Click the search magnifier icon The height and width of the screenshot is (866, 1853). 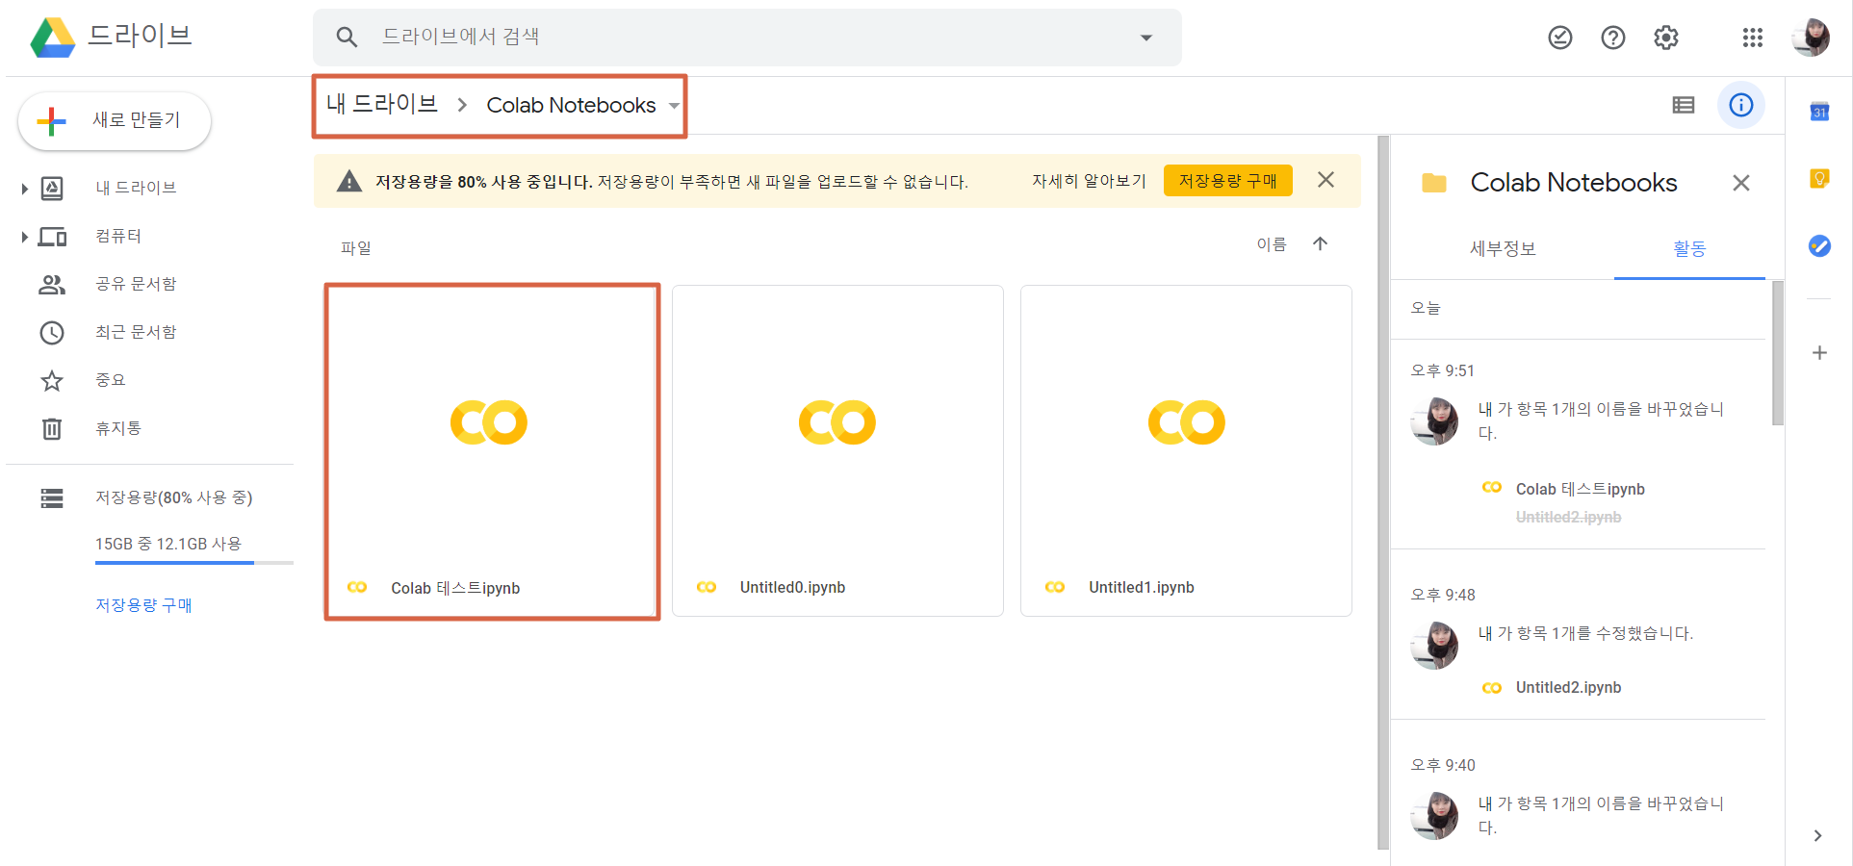coord(347,38)
